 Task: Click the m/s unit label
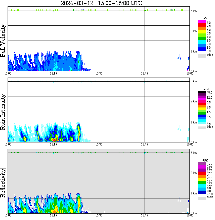pos(205,18)
